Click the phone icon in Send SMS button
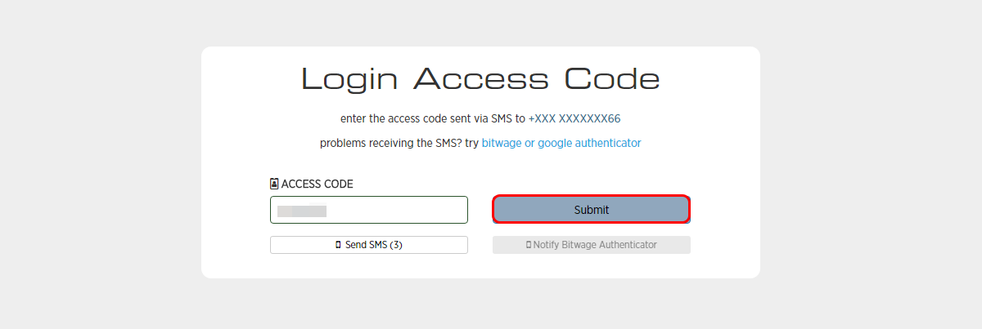This screenshot has width=982, height=329. (338, 245)
